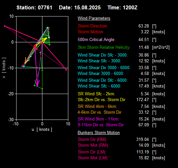This screenshot has width=178, height=168.
Task: Click the Storm Motion label
Action: click(91, 32)
